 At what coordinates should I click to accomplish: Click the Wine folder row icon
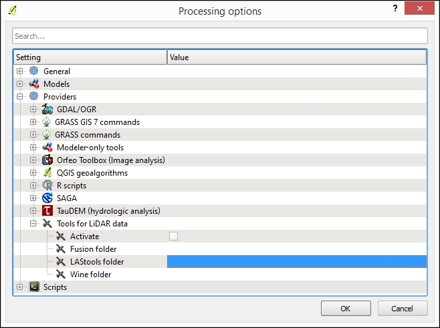pos(61,274)
